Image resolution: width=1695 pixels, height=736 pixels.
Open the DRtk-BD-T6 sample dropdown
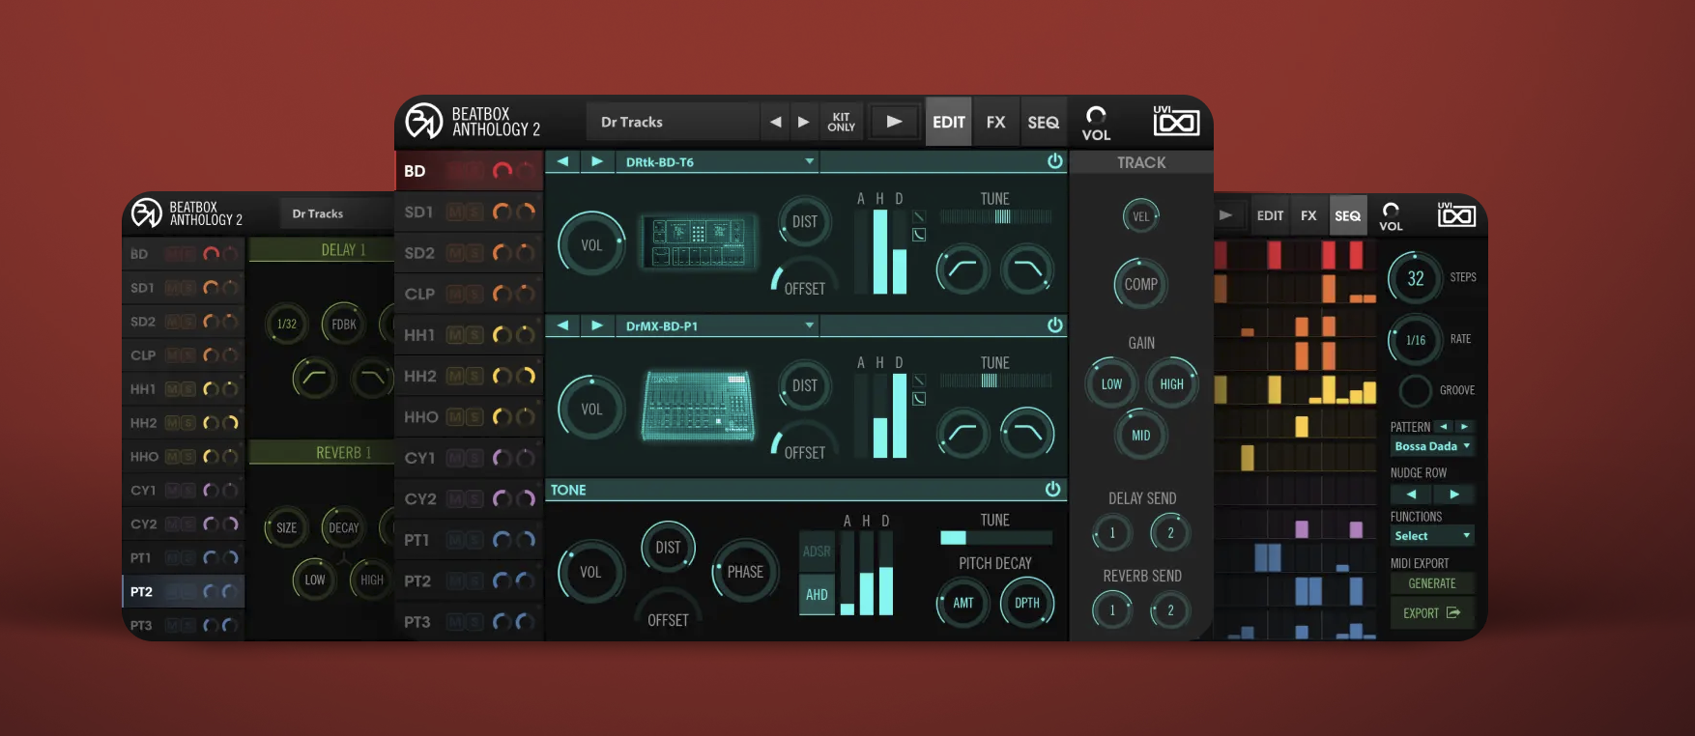point(718,161)
